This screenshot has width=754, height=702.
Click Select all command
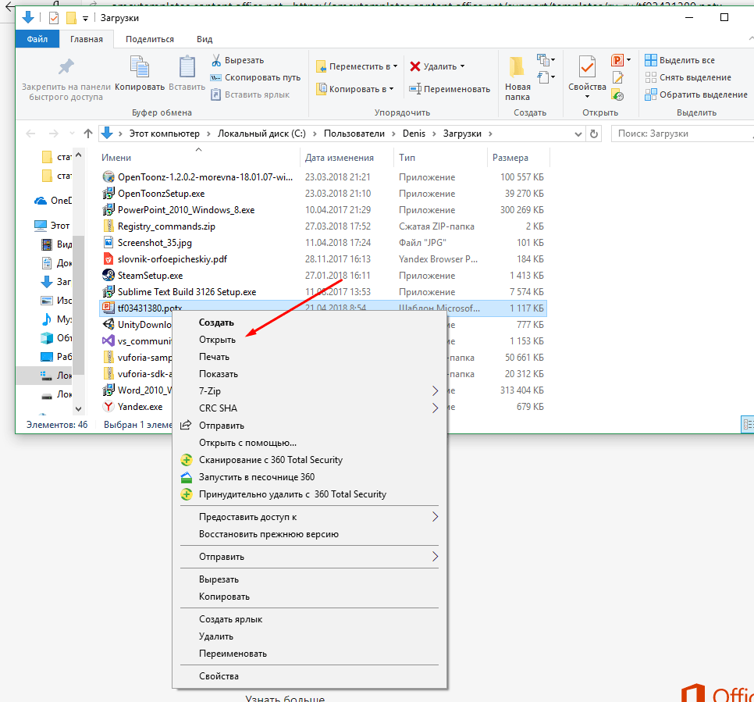pyautogui.click(x=680, y=60)
